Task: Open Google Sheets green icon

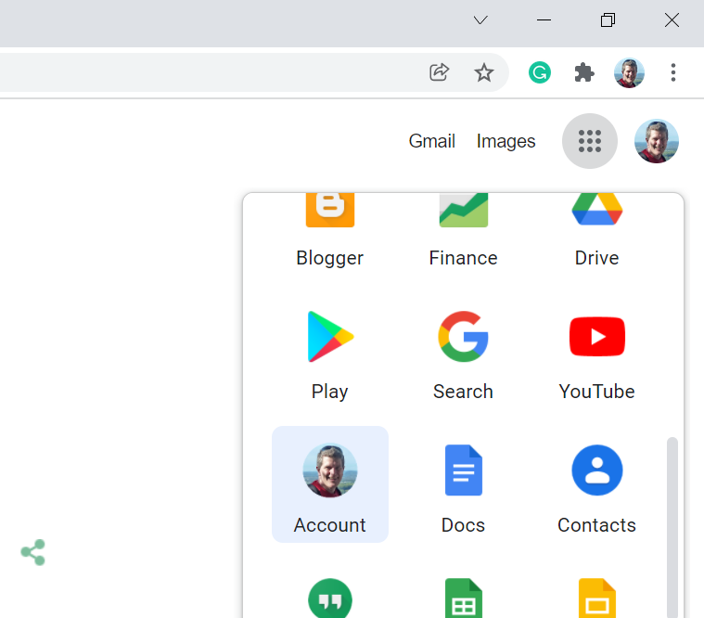Action: coord(464,599)
